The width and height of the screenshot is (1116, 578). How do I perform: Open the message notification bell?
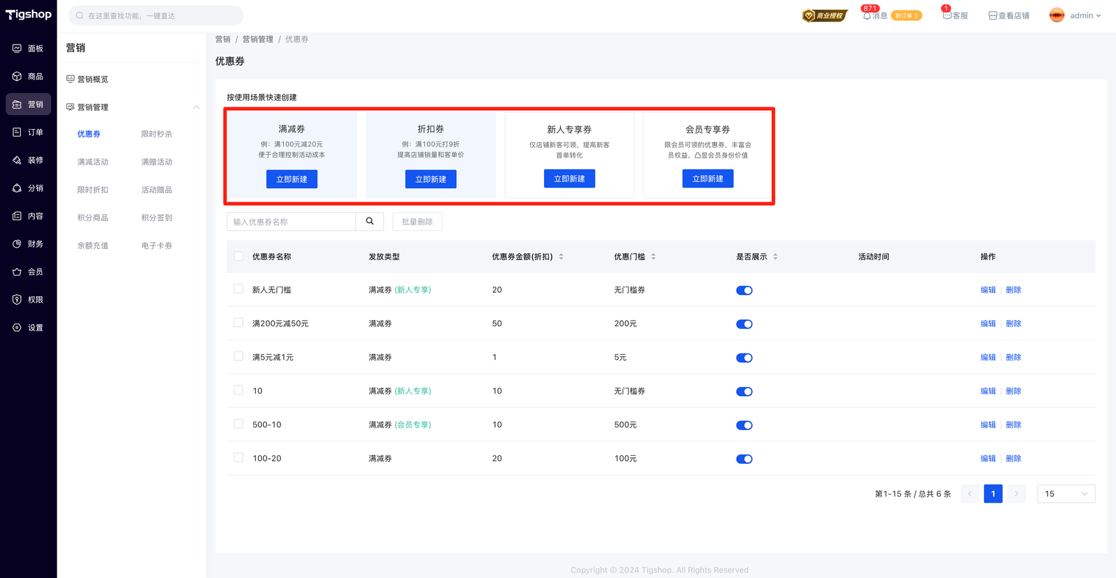coord(867,15)
